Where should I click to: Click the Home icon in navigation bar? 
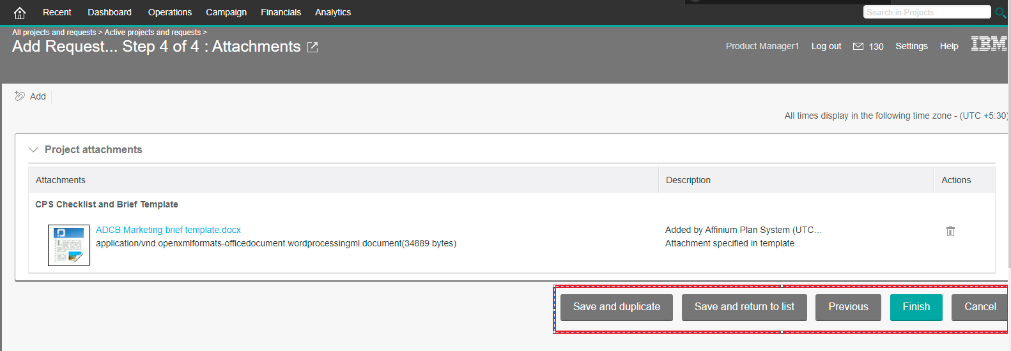20,13
